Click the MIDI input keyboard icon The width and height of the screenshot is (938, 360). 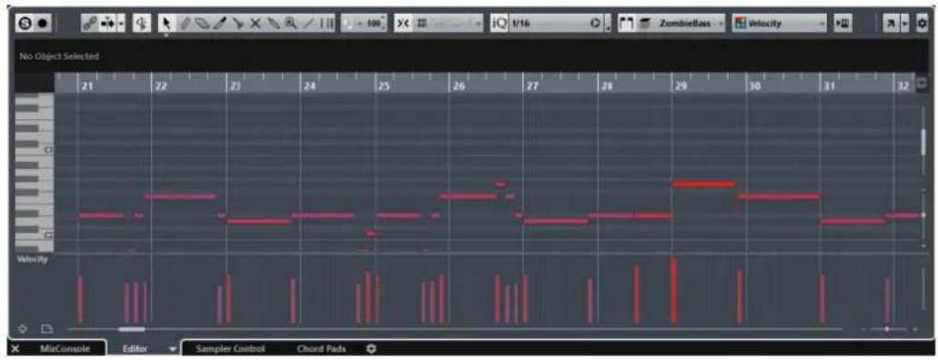(843, 23)
